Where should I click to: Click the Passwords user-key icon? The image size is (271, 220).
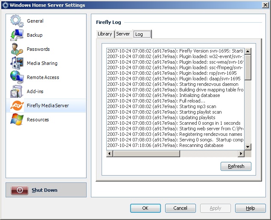pos(17,49)
